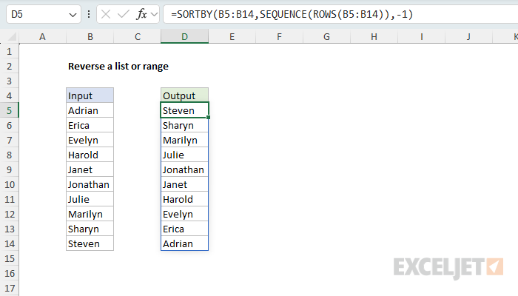Select input cell 'Julie' in column B
The height and width of the screenshot is (296, 518).
90,199
